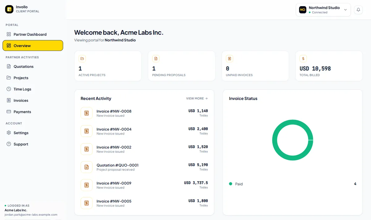Click the Total Billed dollar icon
This screenshot has height=220, width=371.
pyautogui.click(x=303, y=58)
